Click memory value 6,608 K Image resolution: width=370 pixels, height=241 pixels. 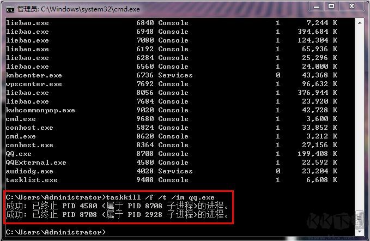pos(322,180)
